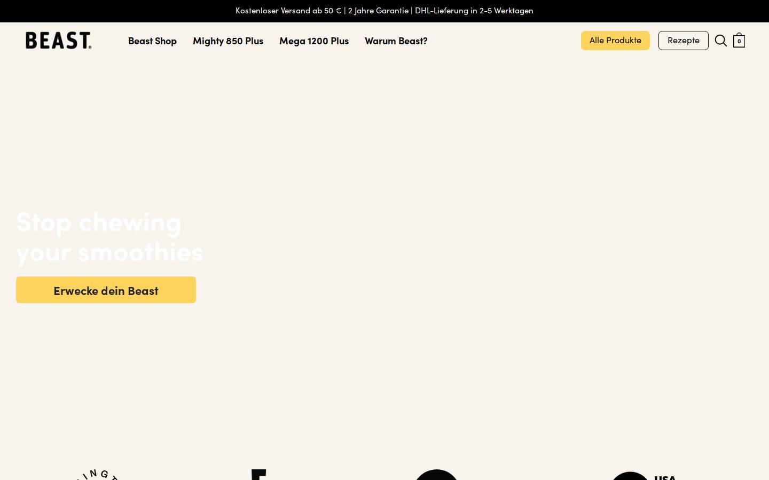Open Mega 1200 Plus menu item
The image size is (769, 480).
click(x=314, y=41)
